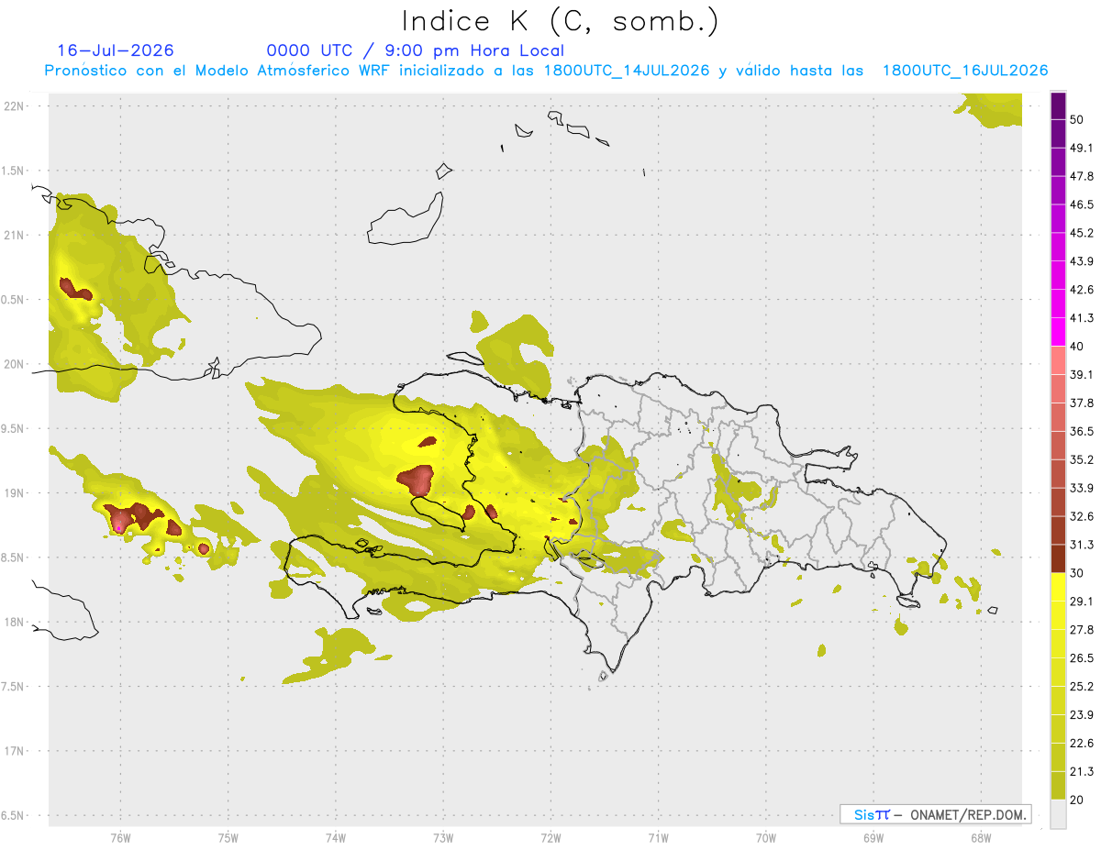Click the colorbar value "45.2"
Viewport: 1101px width, 850px height.
[1081, 233]
